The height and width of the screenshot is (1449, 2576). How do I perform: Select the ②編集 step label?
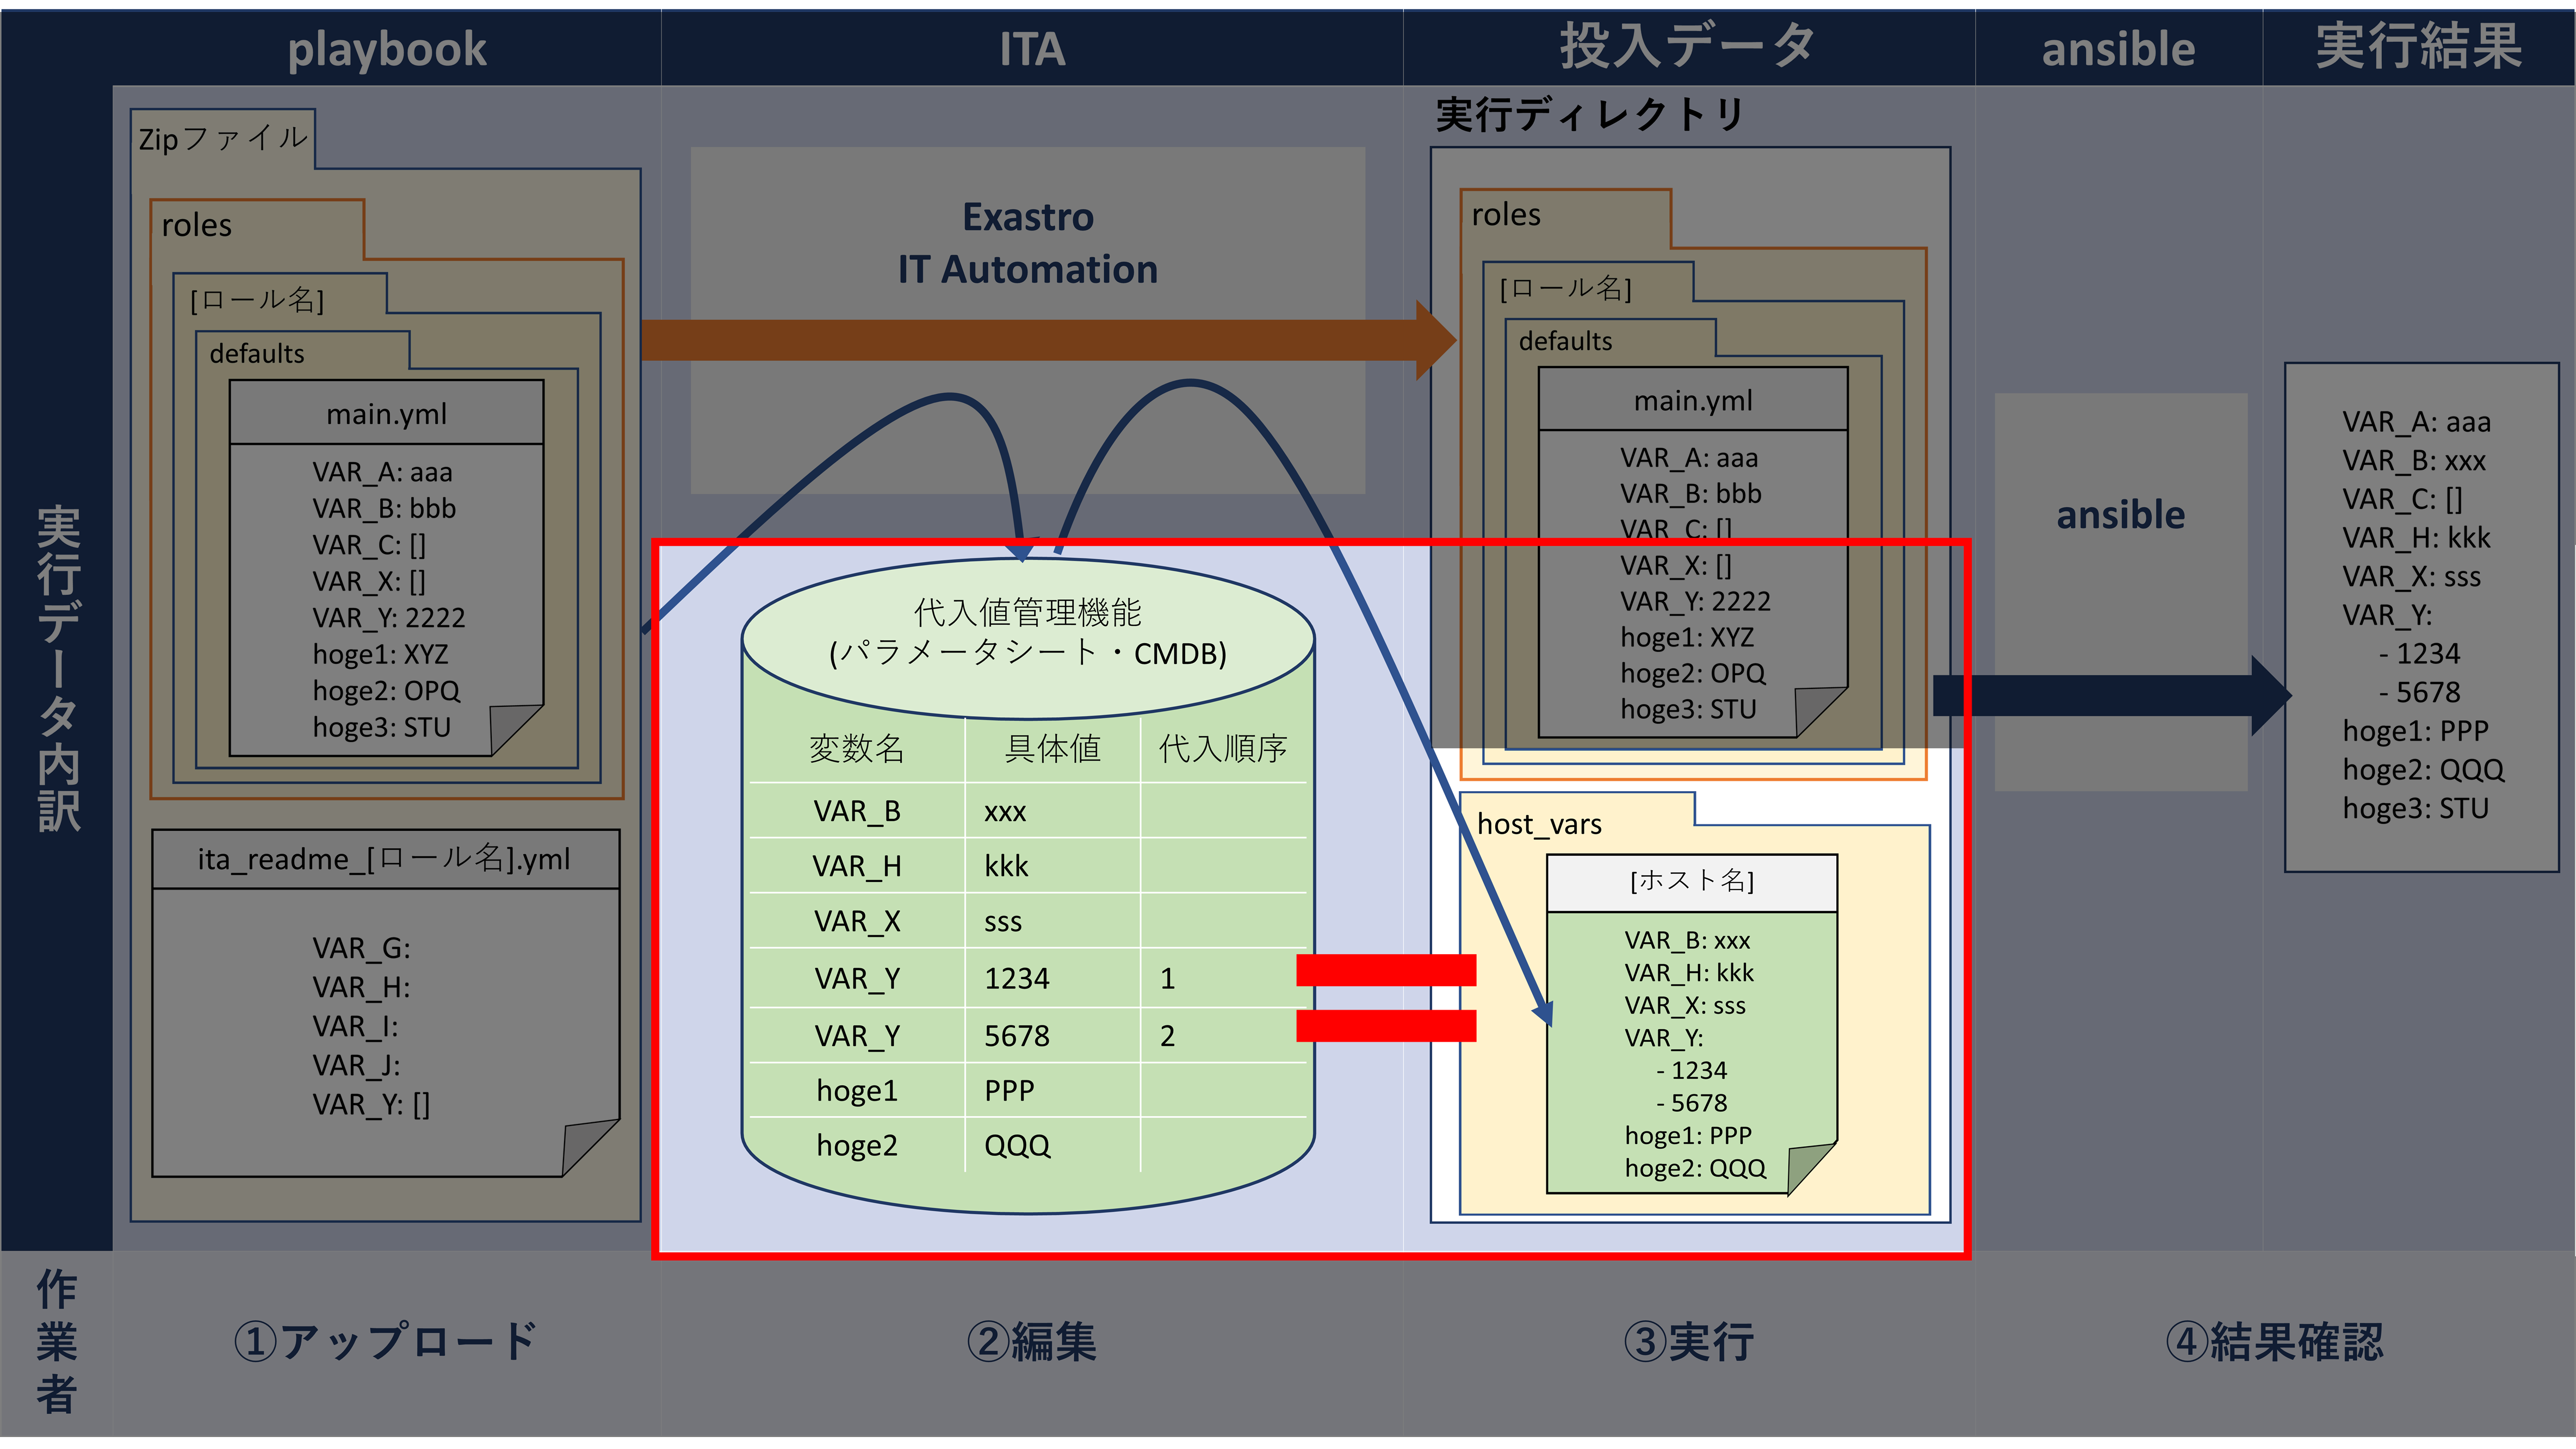click(1032, 1341)
